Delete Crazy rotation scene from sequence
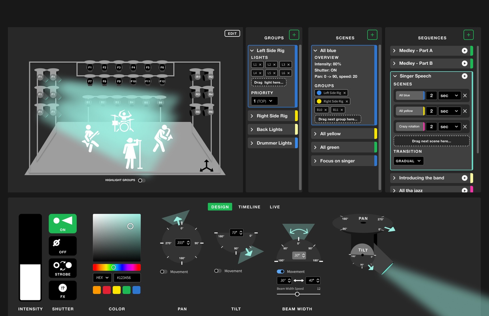 pyautogui.click(x=465, y=126)
